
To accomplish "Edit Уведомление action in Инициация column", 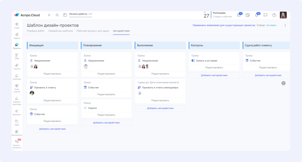I will point(52,74).
